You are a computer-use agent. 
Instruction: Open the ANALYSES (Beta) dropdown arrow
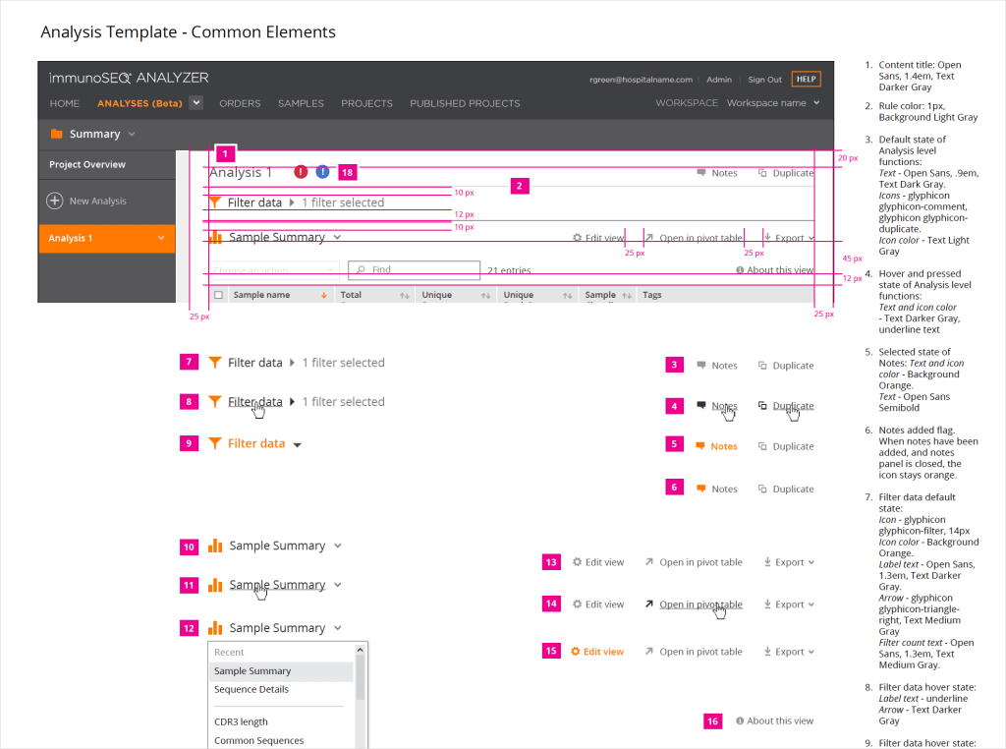(196, 102)
